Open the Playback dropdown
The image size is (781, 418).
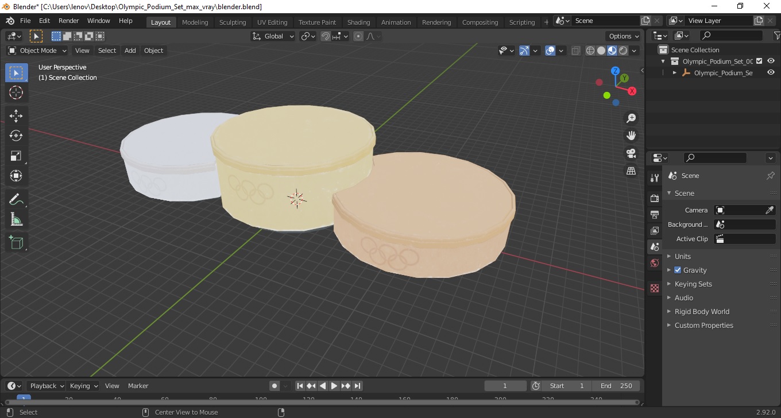click(47, 386)
